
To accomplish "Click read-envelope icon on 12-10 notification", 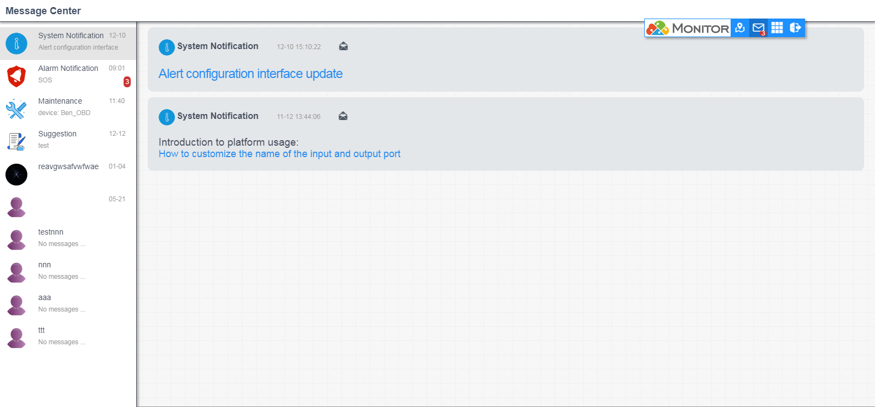I will 343,46.
